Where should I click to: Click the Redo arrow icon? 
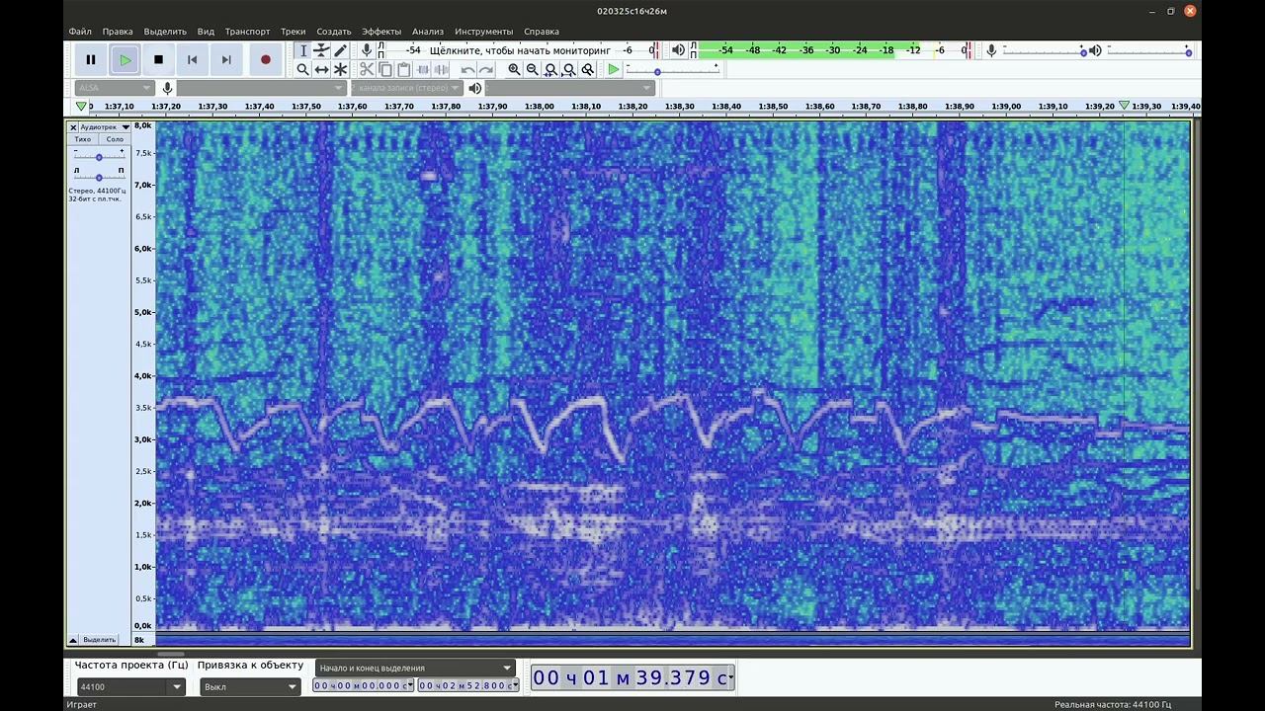point(486,69)
